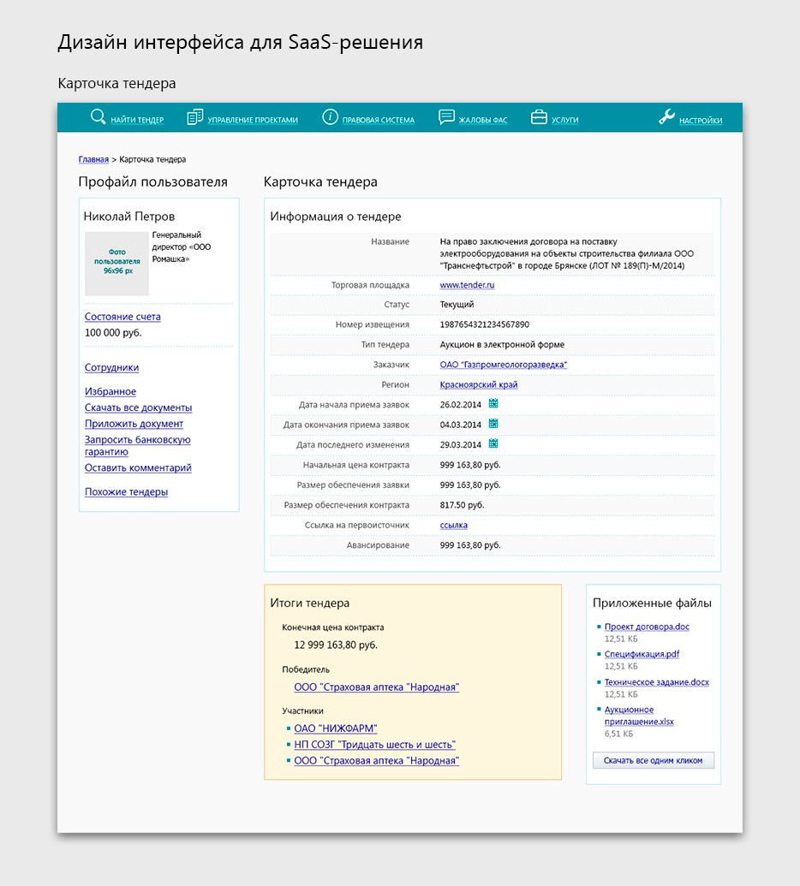The width and height of the screenshot is (800, 886).
Task: Click the documents icon beside Управление проектами
Action: tap(195, 117)
